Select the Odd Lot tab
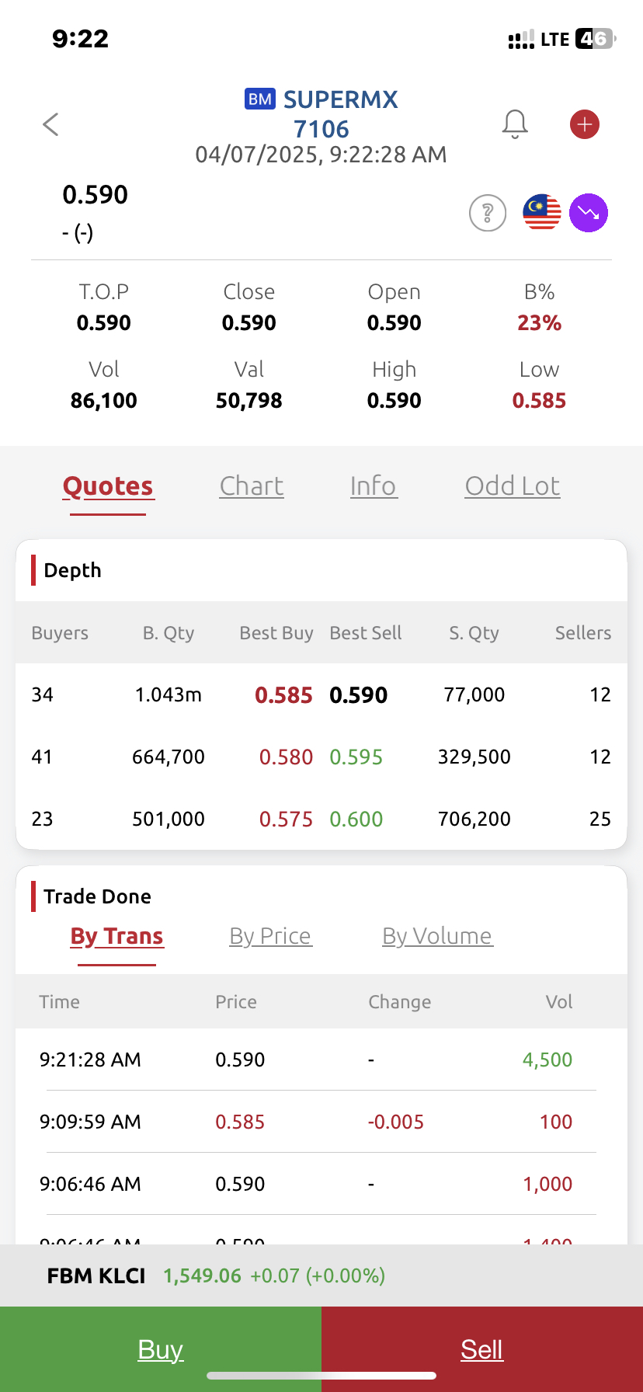 [x=513, y=486]
